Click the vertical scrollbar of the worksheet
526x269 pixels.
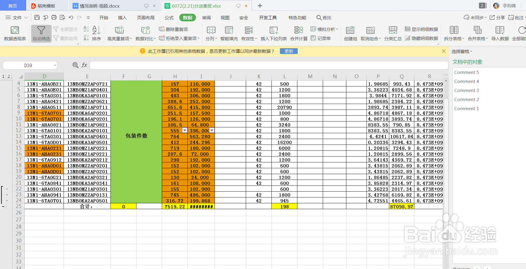click(446, 146)
